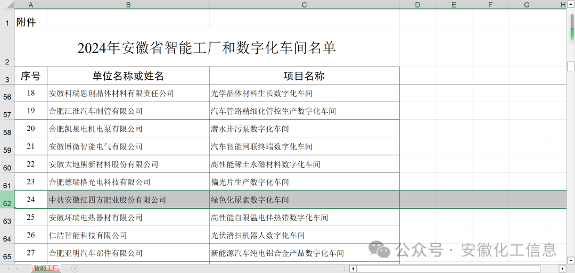The width and height of the screenshot is (575, 273).
Task: Click cell 仁洁智能科技有限公司
Action: click(128, 235)
